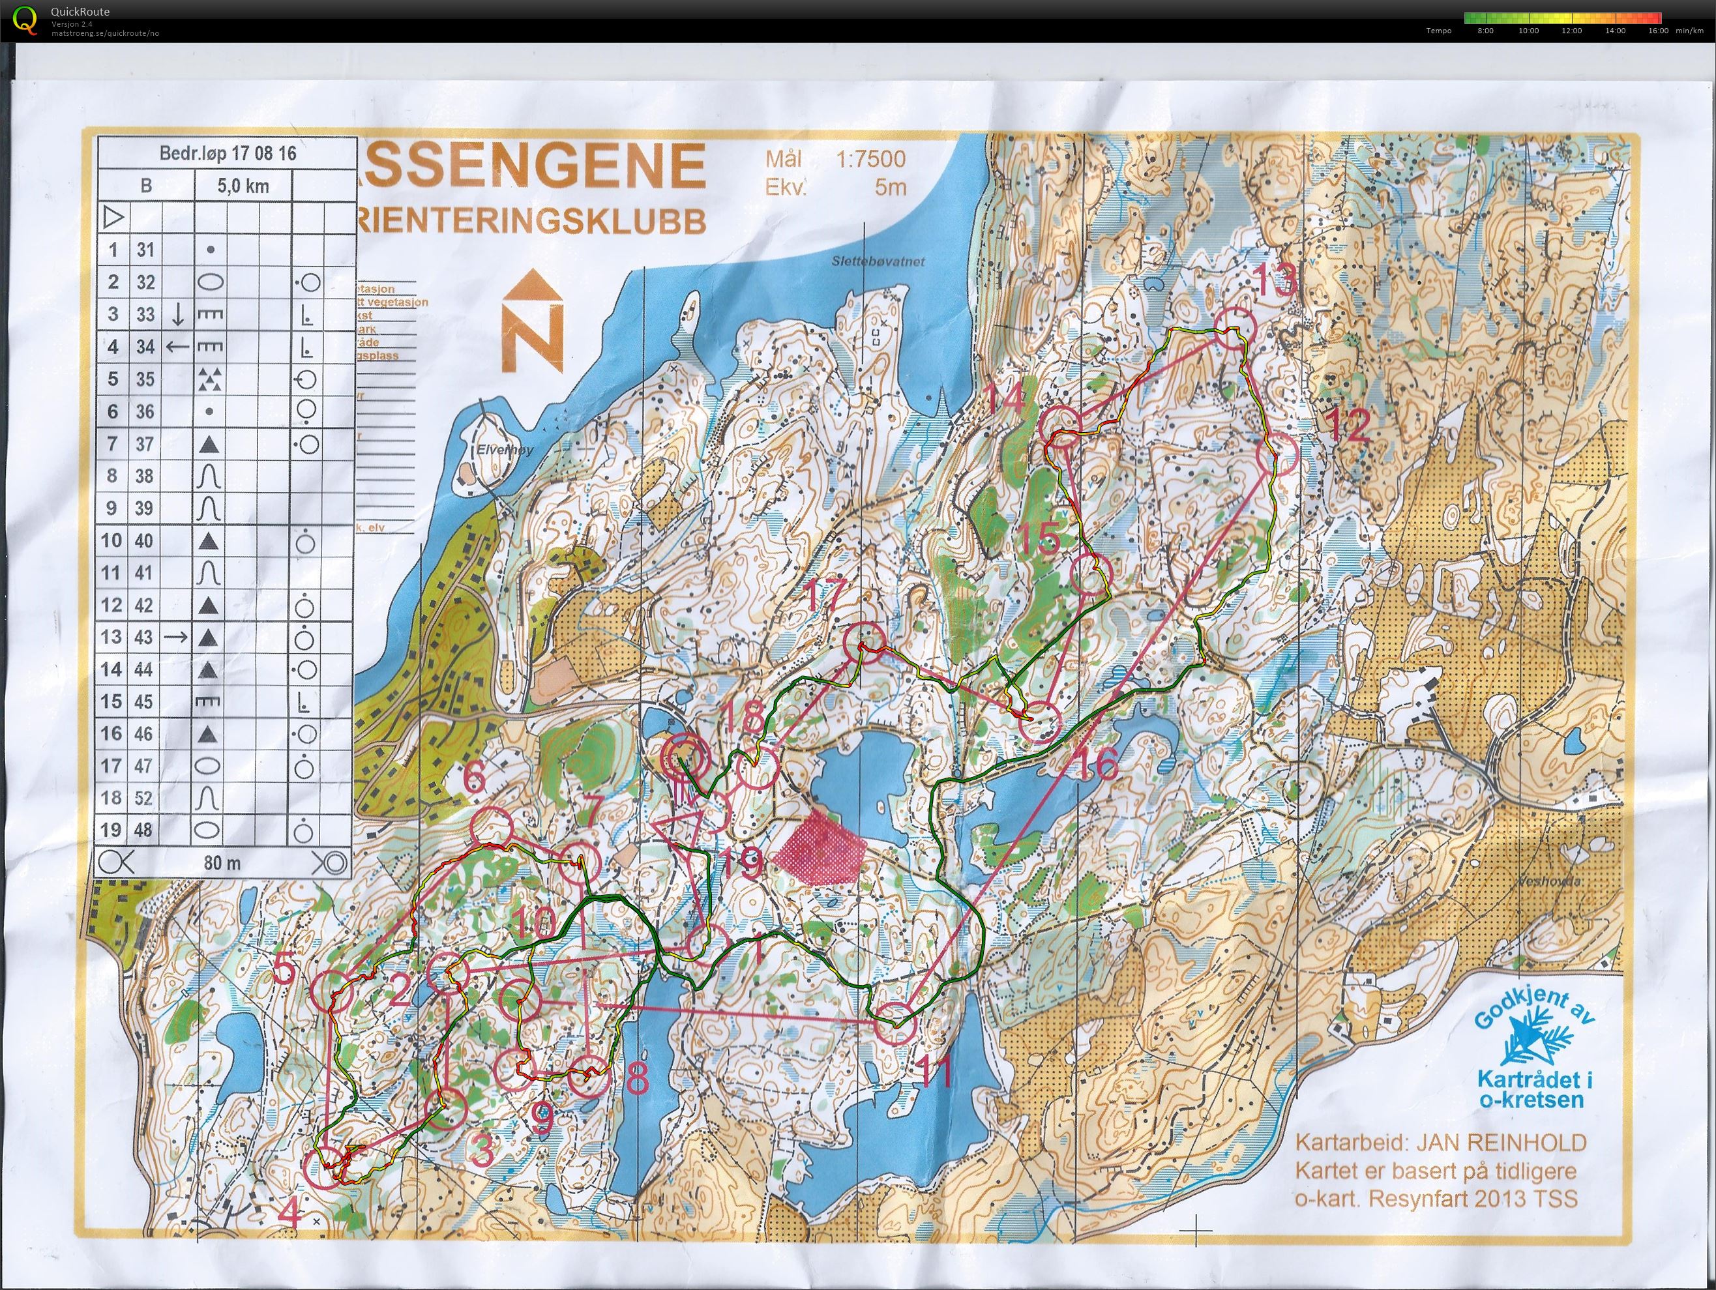Click the 5,0 km course length cell
1716x1290 pixels.
(244, 186)
